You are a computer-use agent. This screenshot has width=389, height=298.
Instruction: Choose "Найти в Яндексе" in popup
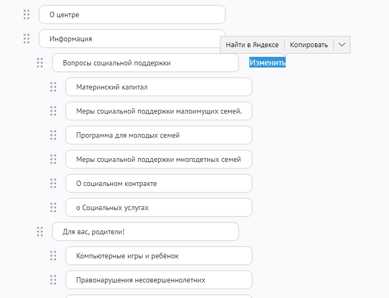point(252,44)
